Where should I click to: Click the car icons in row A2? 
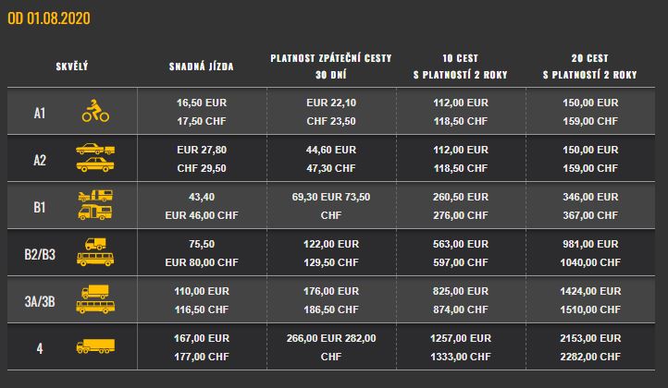click(96, 159)
